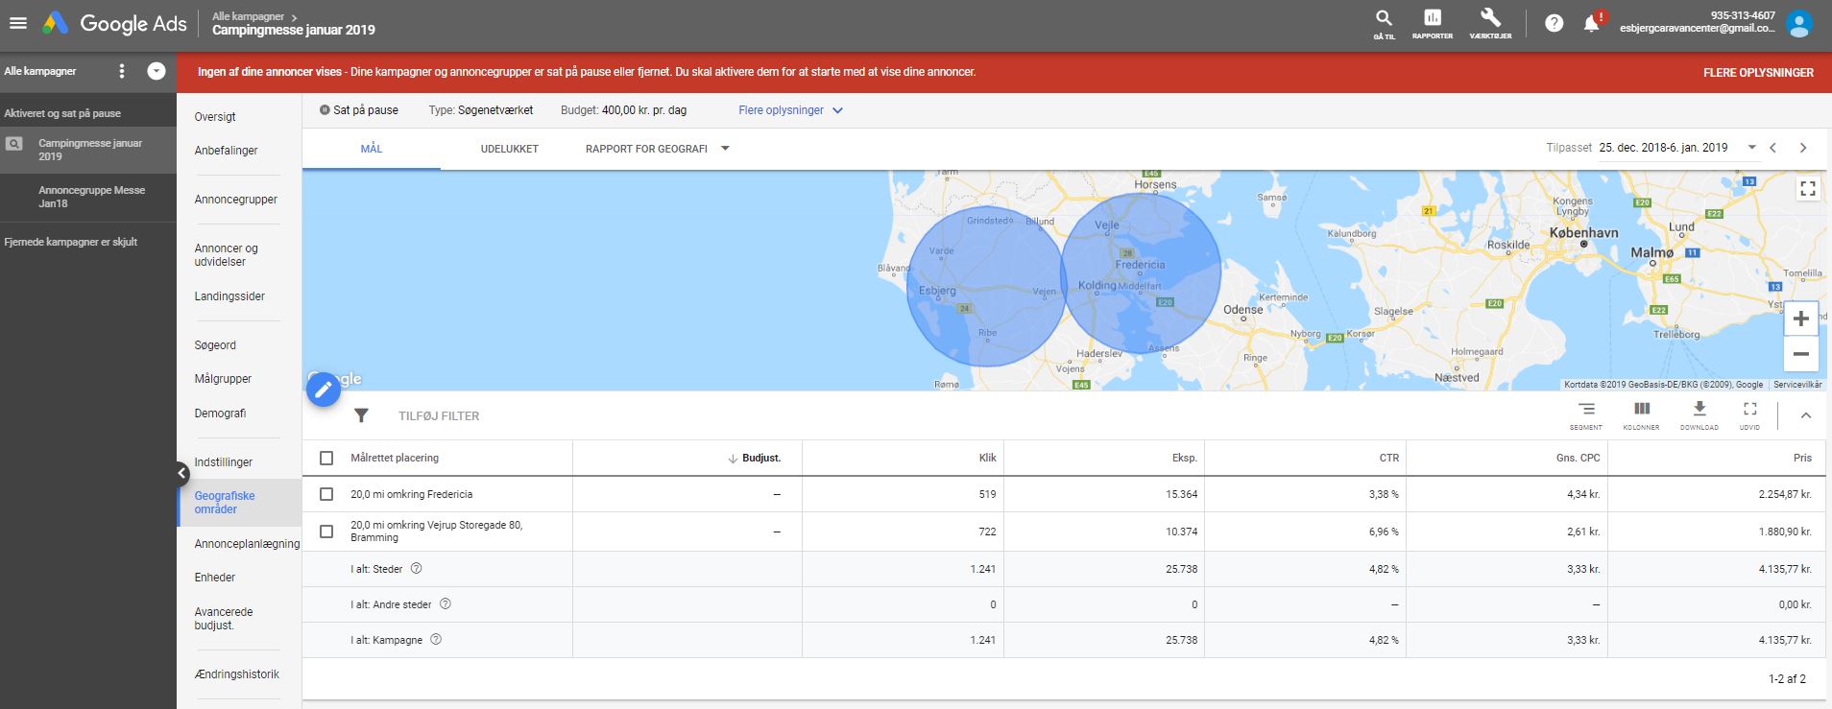Go to the previous date range
This screenshot has height=709, width=1832.
(1772, 148)
